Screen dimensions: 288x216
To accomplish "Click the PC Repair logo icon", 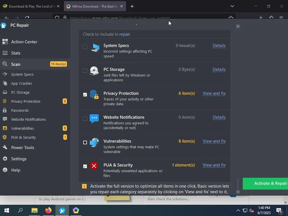I will (4, 25).
